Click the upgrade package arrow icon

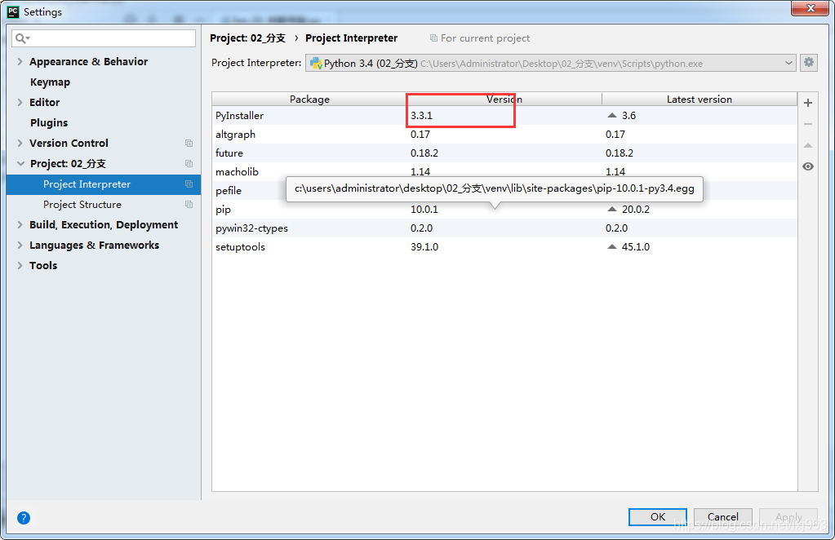[808, 145]
